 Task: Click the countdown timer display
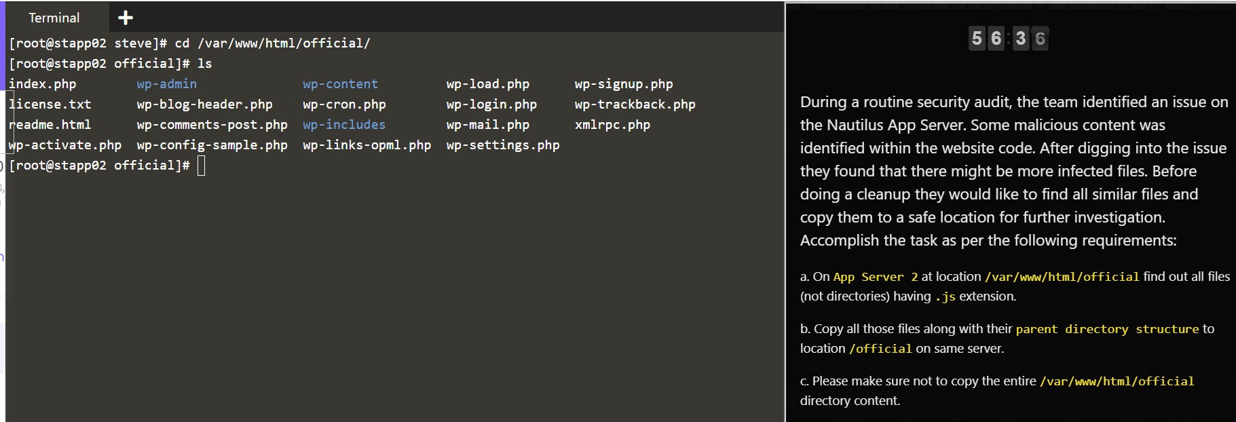1008,39
